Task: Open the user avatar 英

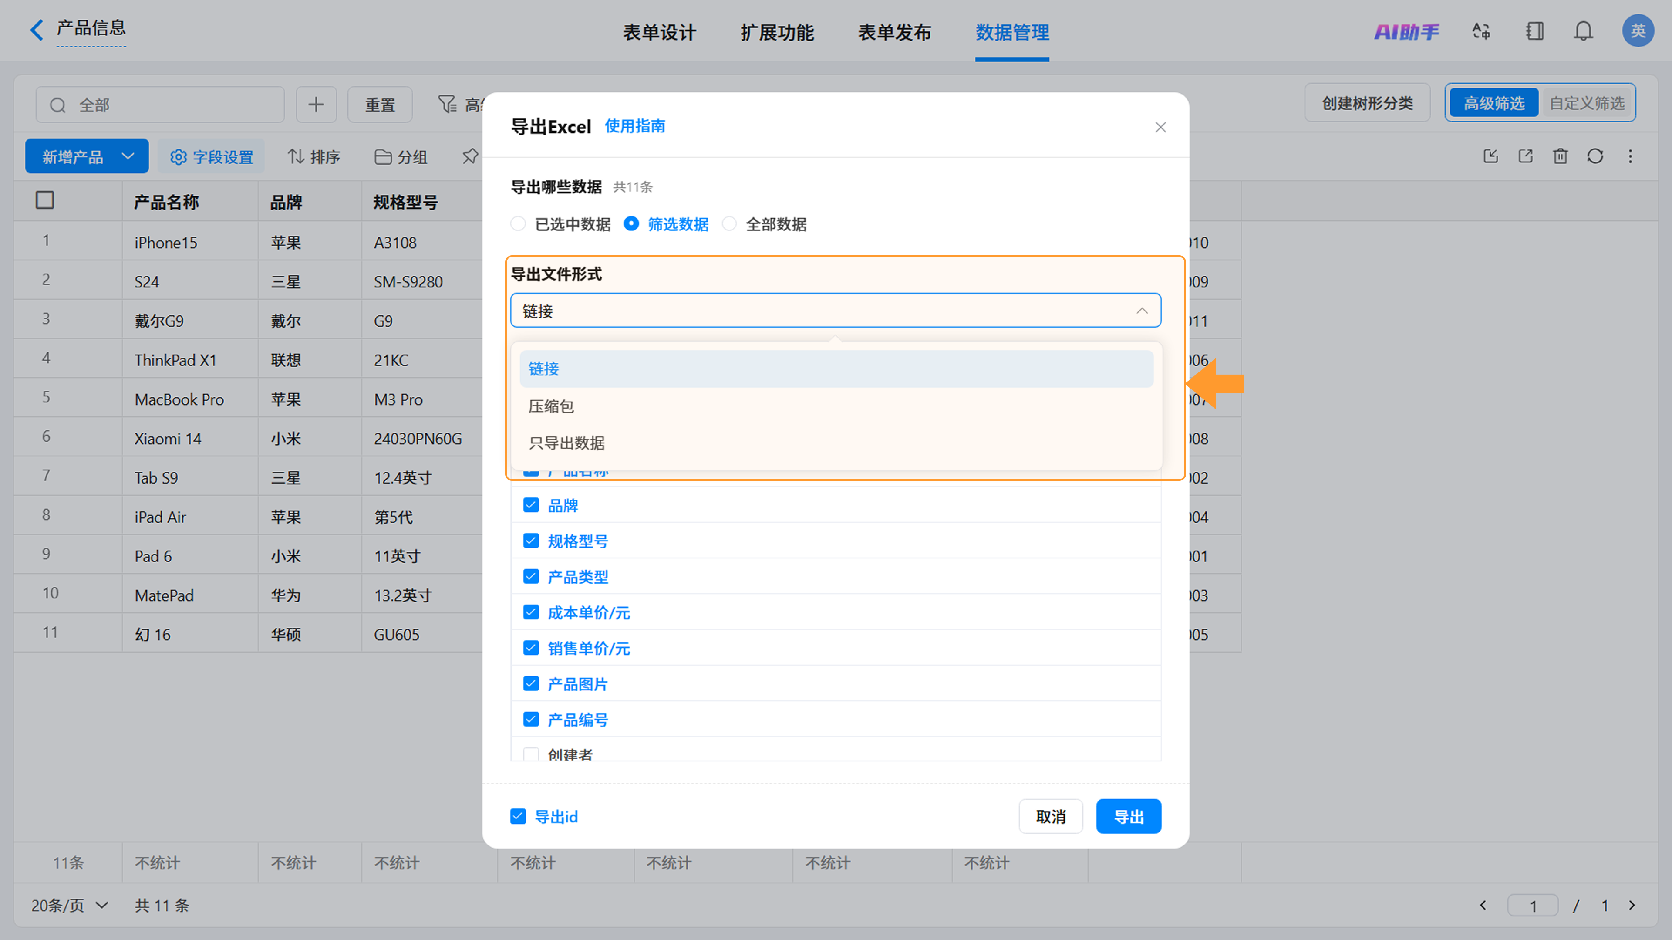Action: (x=1638, y=30)
